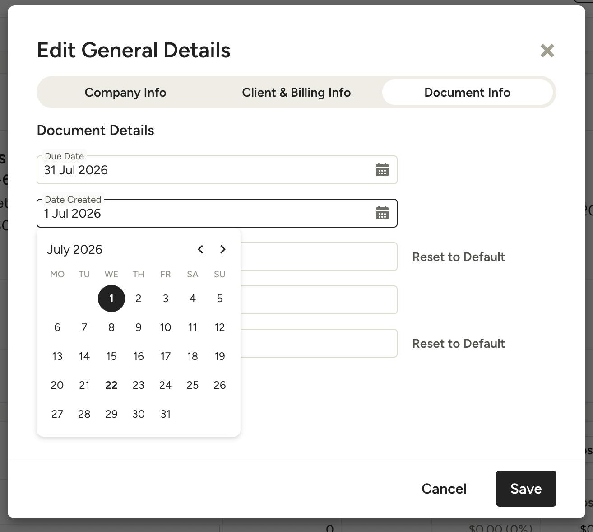Choose July 9 in the calendar
593x532 pixels.
click(x=139, y=327)
